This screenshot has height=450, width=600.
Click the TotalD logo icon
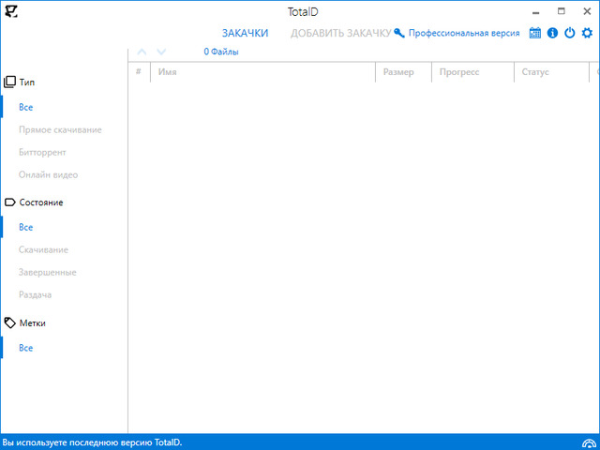[x=11, y=11]
